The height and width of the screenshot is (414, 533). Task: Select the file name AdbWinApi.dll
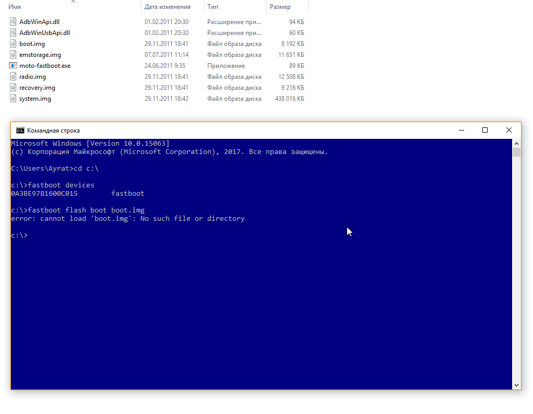[x=40, y=22]
